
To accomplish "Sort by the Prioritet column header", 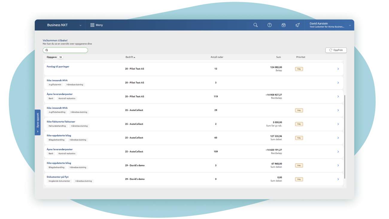I will 301,57.
